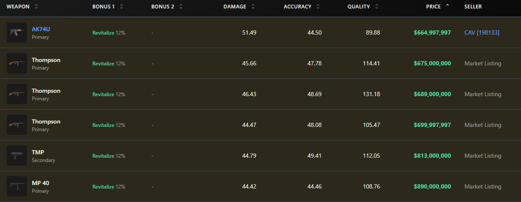Image resolution: width=521 pixels, height=202 pixels.
Task: Sort the table by Damage column
Action: pos(253,7)
